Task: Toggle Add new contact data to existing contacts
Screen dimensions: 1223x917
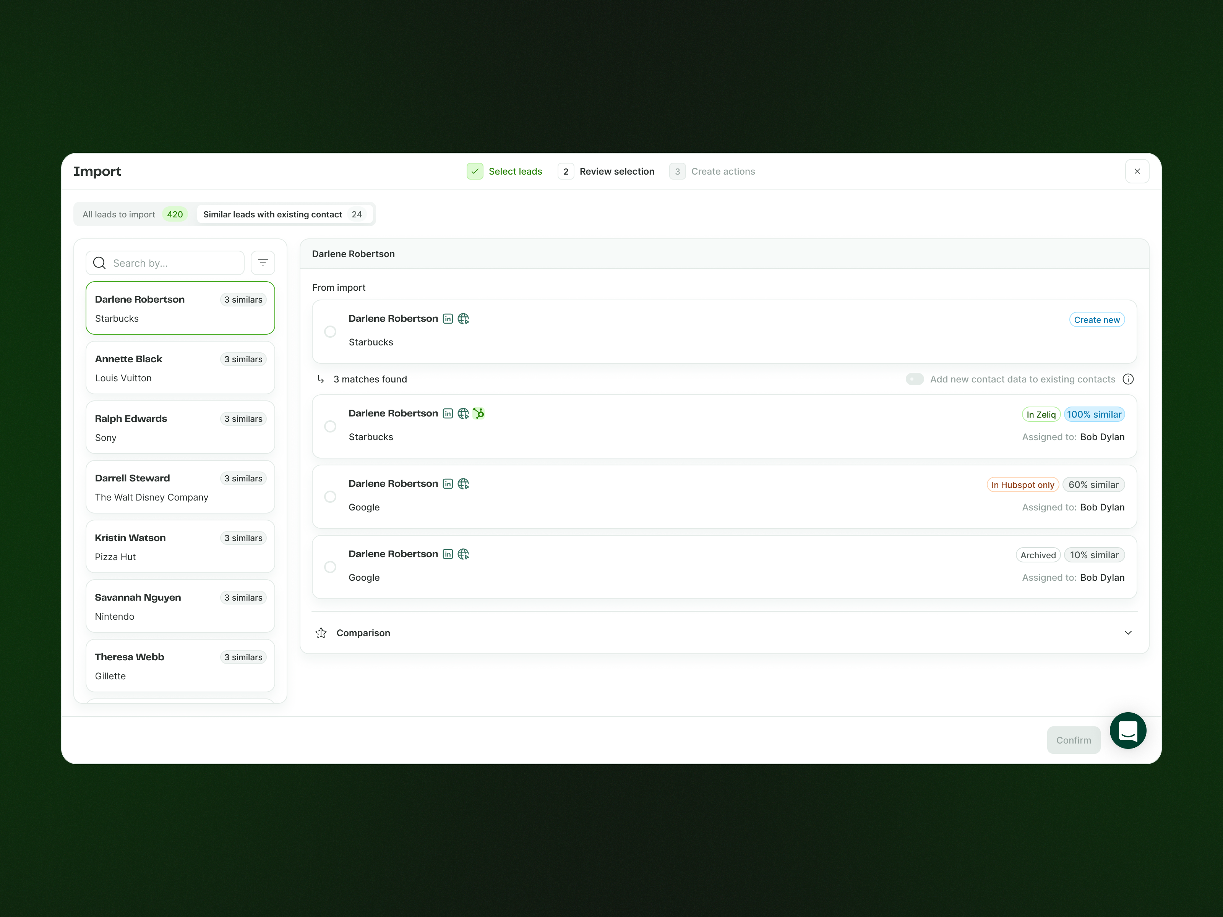Action: (915, 379)
